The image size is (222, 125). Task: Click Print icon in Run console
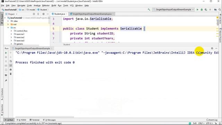point(11,69)
